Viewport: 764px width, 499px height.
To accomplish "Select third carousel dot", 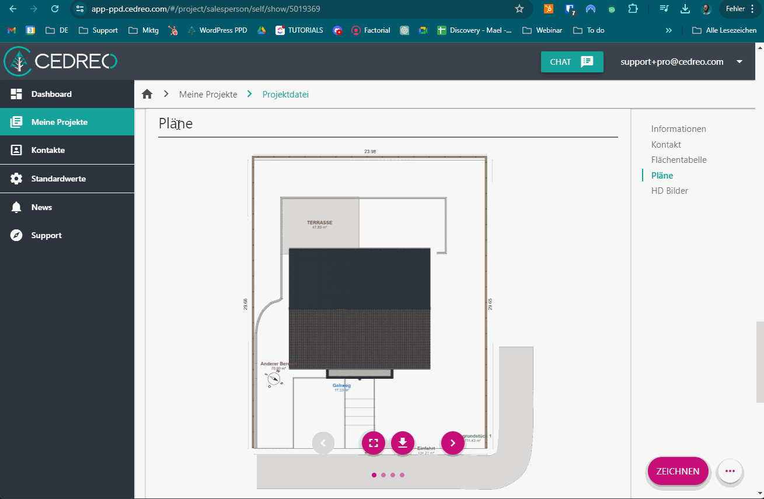I will (393, 475).
